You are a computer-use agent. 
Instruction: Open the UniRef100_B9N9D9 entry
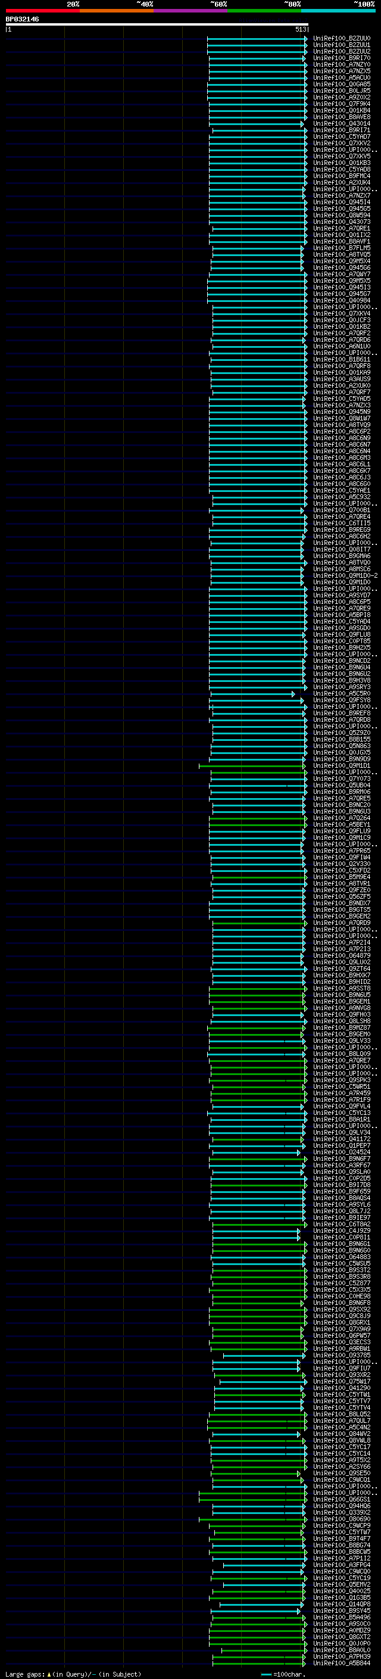click(342, 759)
